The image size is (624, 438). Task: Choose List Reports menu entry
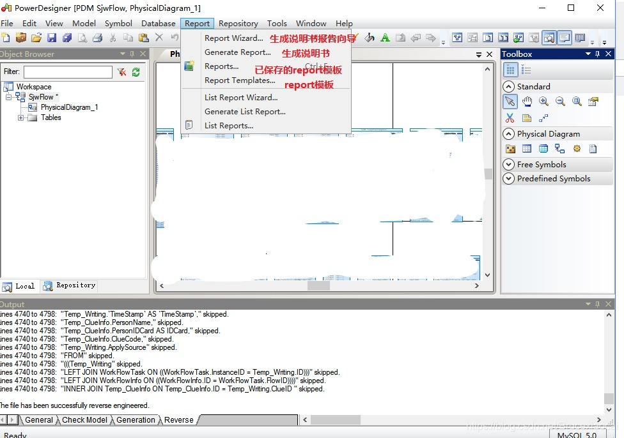[229, 126]
